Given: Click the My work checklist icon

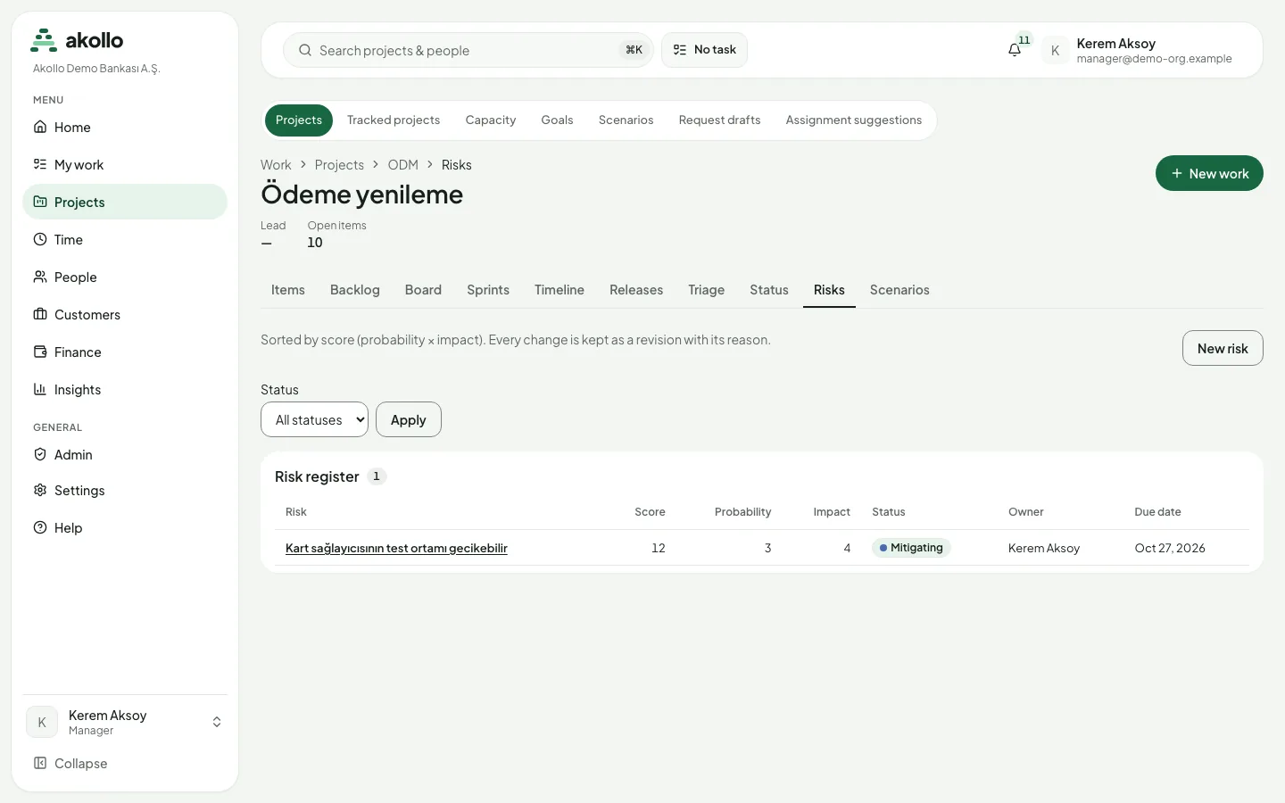Looking at the screenshot, I should 40,164.
